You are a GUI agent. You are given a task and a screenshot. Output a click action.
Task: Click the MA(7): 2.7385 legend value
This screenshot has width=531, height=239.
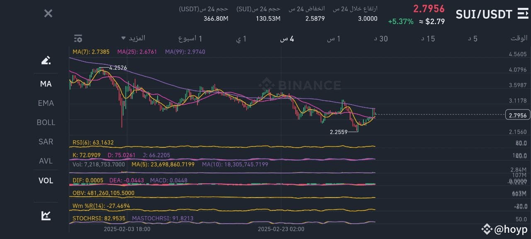click(91, 52)
